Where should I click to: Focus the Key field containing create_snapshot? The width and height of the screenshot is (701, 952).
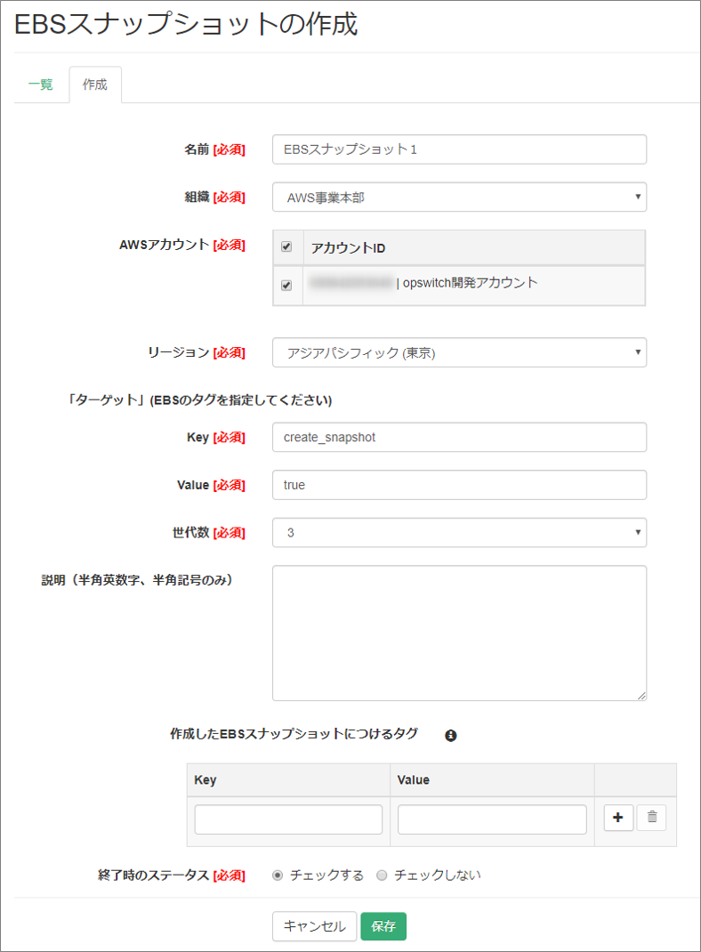click(459, 437)
